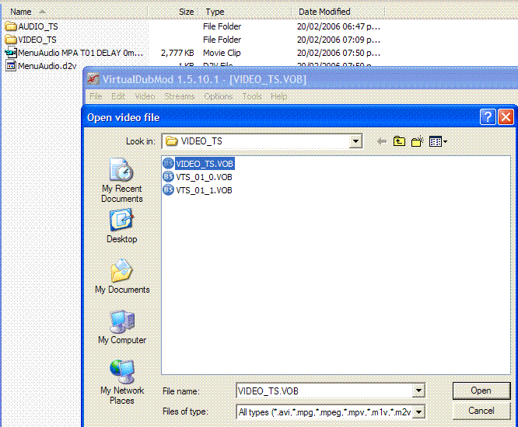Click the 20/02/2006 07:50 Movie Clip date
This screenshot has width=518, height=427.
338,53
